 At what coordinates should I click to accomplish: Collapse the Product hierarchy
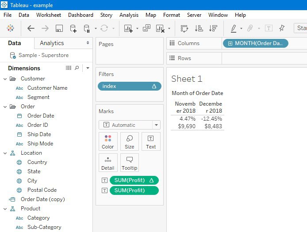5,209
